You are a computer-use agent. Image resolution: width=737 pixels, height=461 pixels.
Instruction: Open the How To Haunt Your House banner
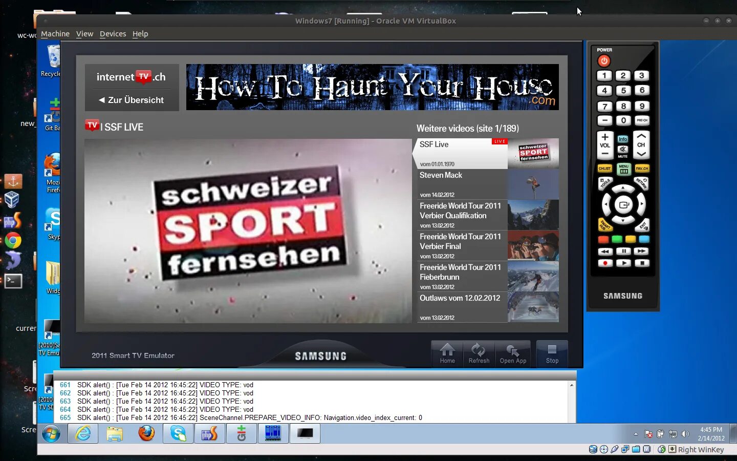(373, 87)
